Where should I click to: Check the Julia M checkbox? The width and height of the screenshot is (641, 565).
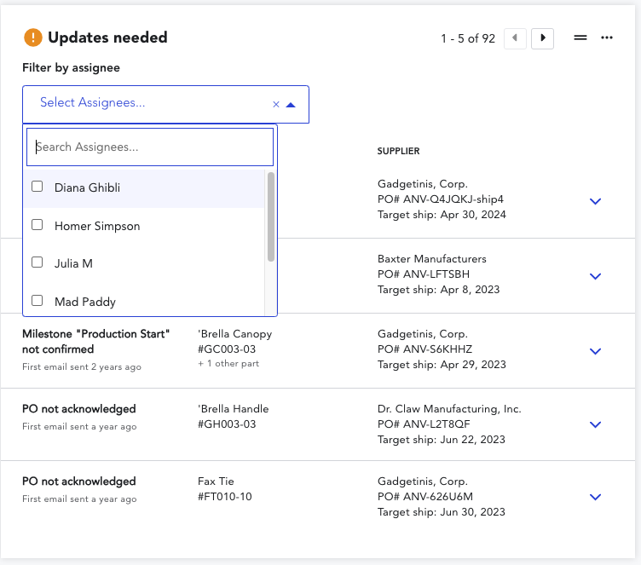[x=38, y=262]
